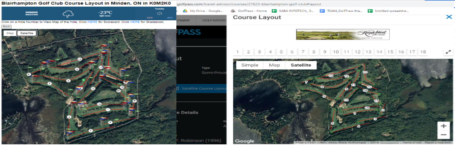The image size is (455, 145).
Task: Select Map view in GolfPass layout
Action: pyautogui.click(x=274, y=65)
